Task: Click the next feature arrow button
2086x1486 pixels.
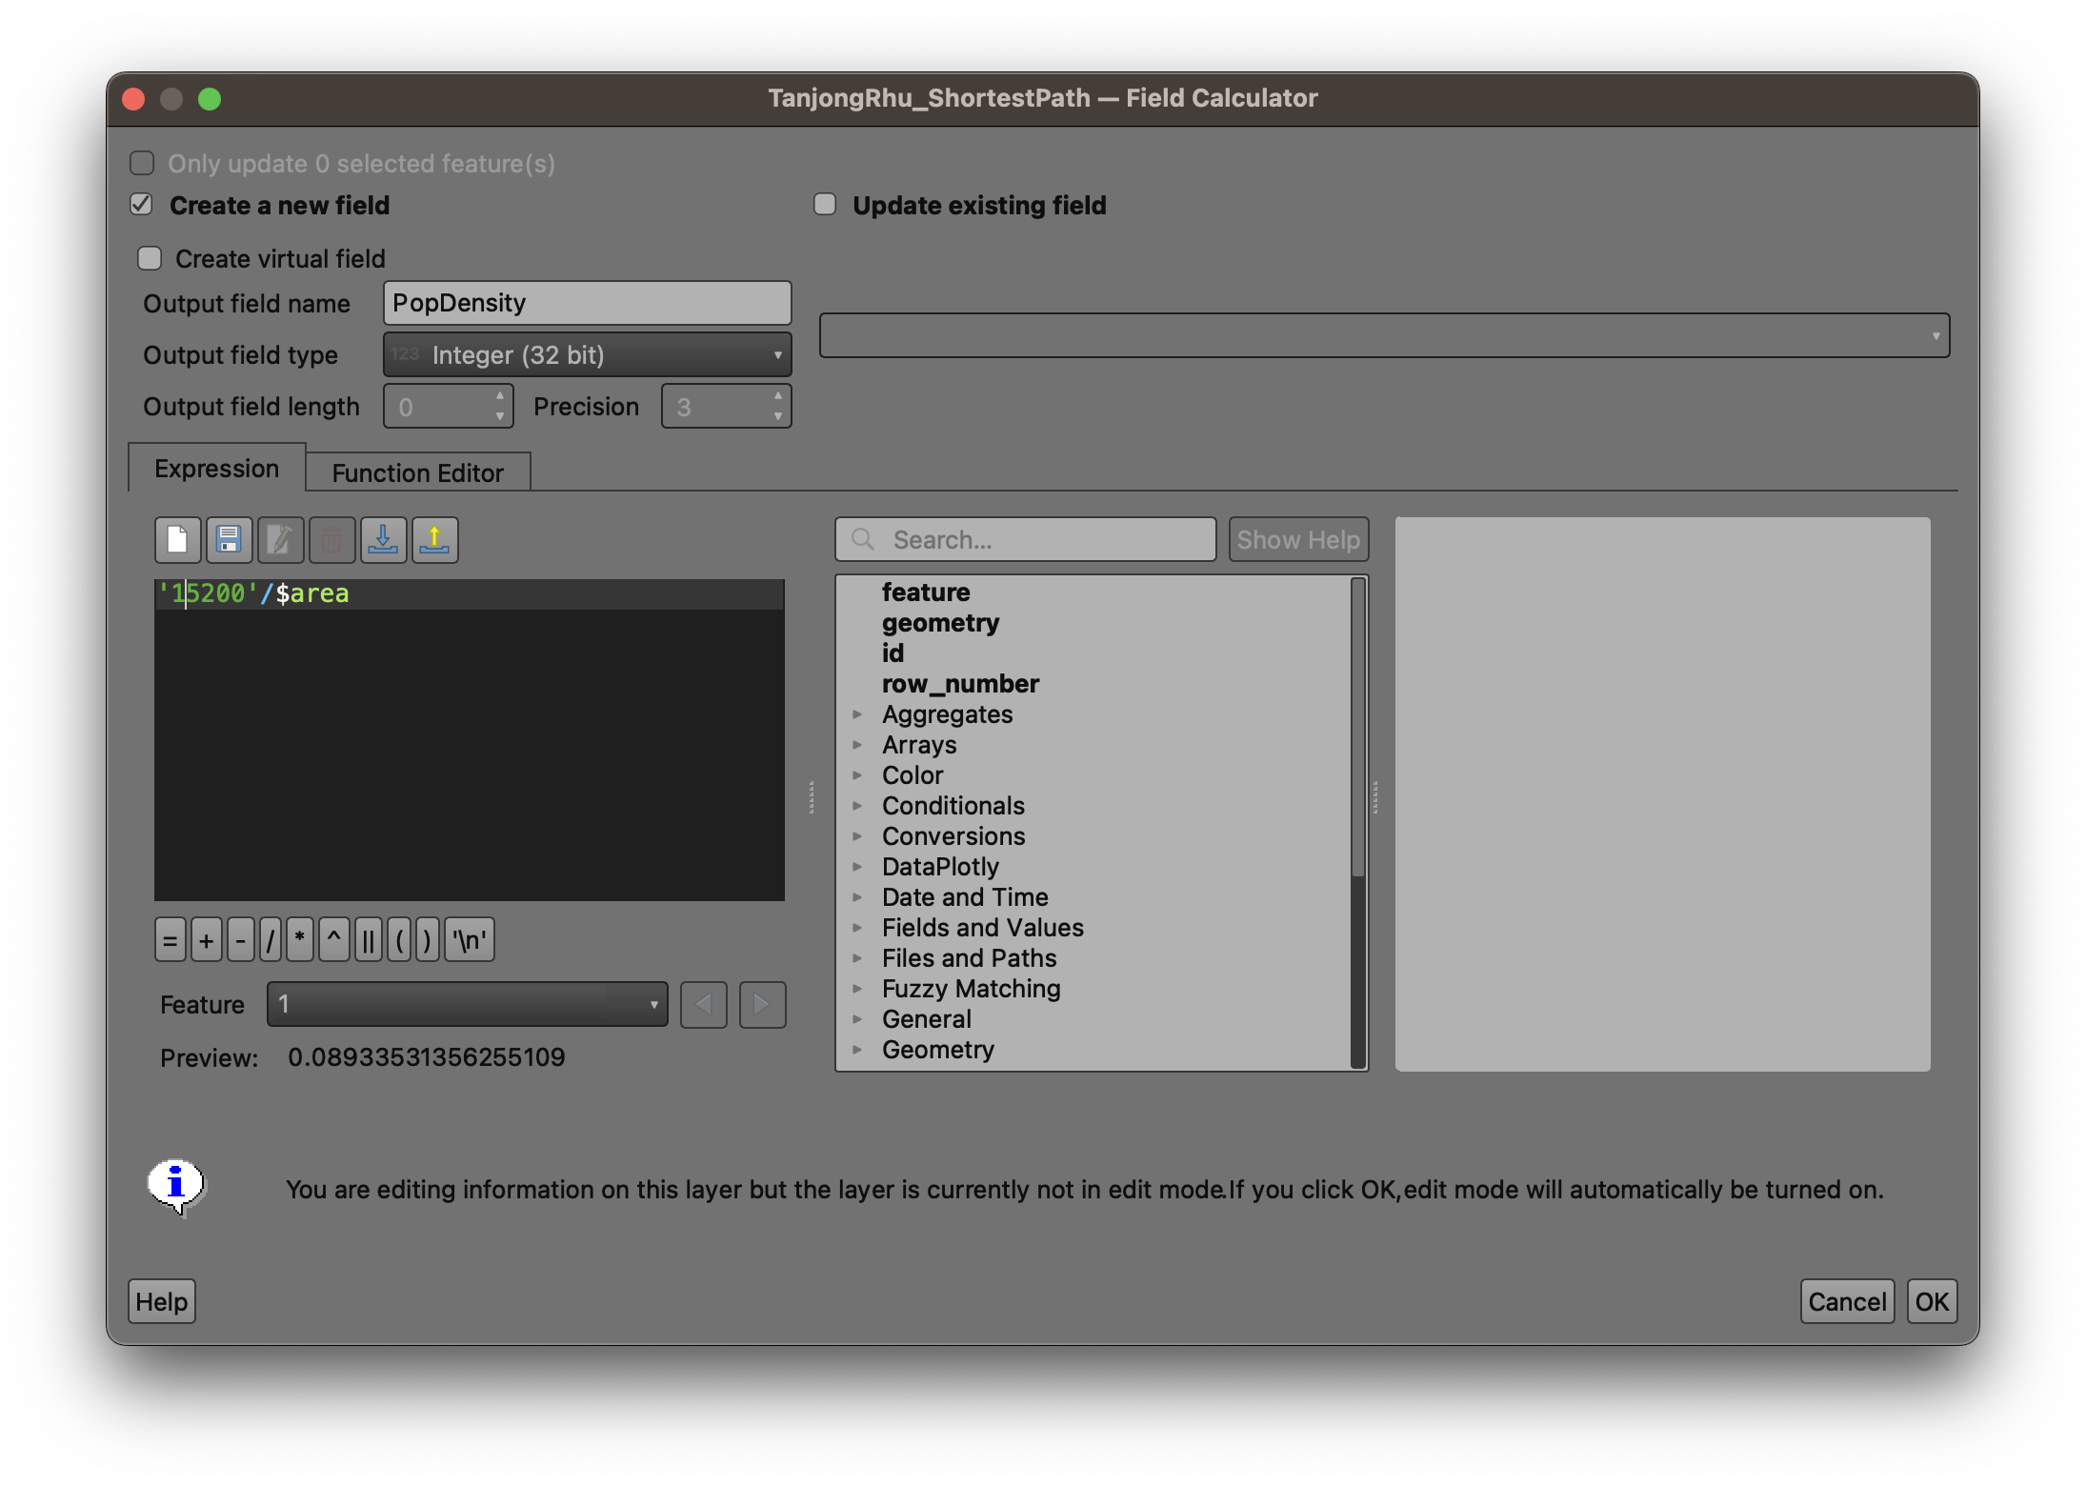Action: (762, 1005)
